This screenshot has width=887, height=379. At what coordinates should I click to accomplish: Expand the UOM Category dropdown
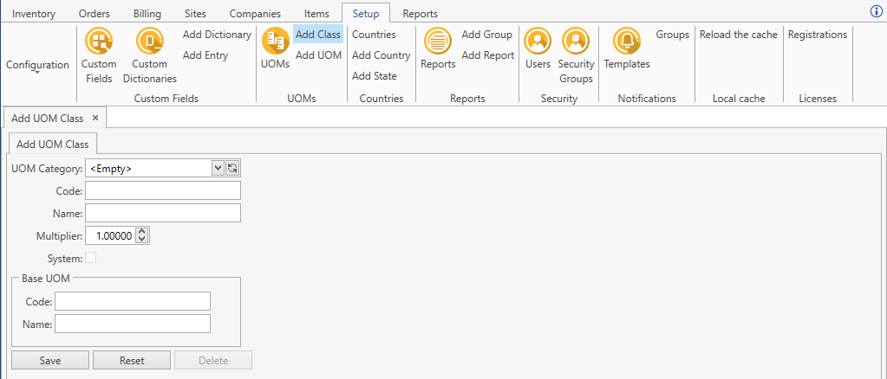click(218, 169)
